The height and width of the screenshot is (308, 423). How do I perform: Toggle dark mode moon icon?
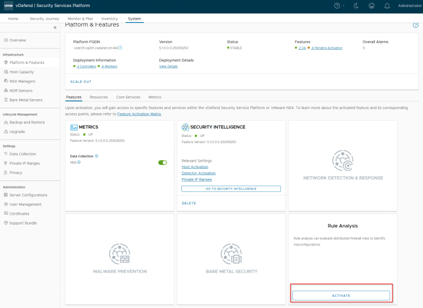355,6
